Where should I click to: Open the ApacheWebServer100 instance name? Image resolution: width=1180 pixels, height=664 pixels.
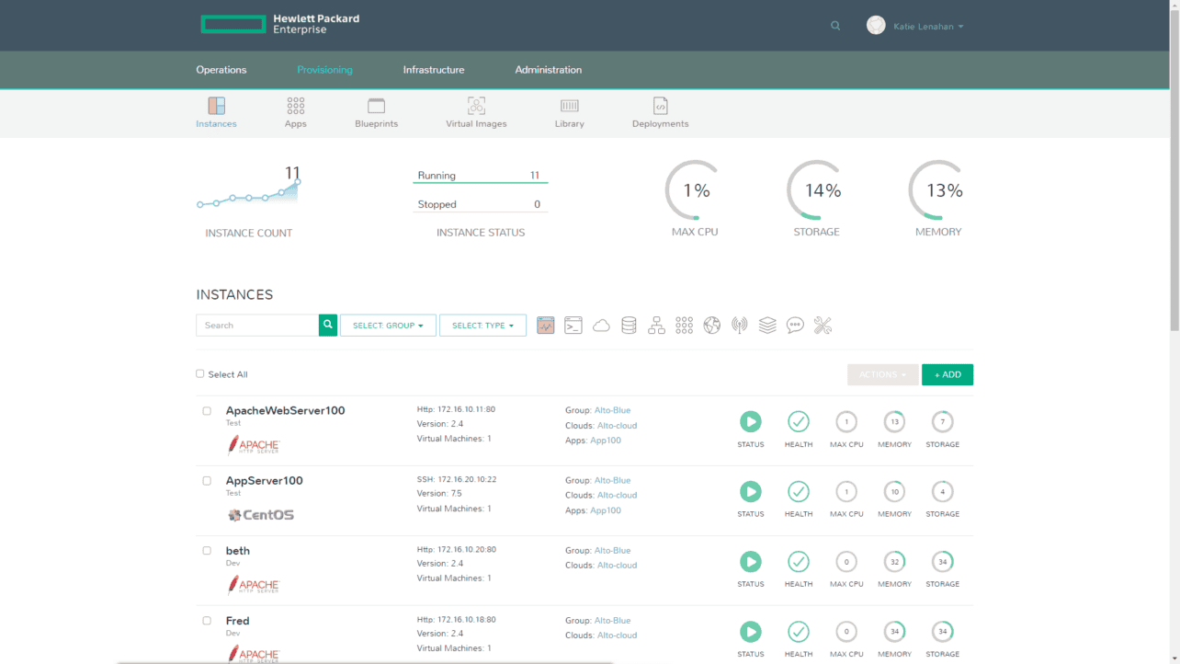[286, 410]
